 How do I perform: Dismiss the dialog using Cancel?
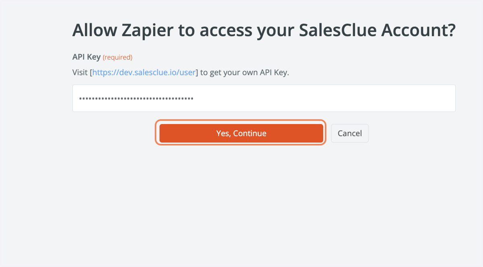[350, 133]
